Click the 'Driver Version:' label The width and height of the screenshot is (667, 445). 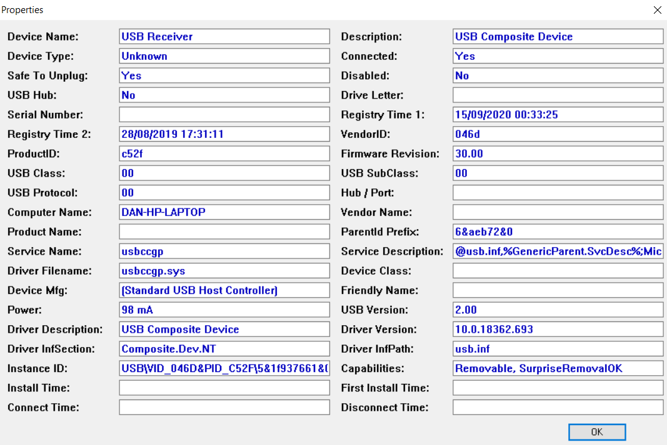coord(379,330)
